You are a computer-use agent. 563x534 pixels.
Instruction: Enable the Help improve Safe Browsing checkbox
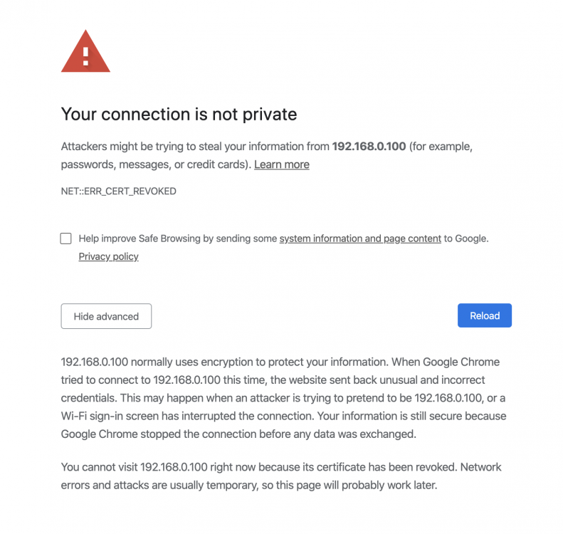[x=65, y=239]
